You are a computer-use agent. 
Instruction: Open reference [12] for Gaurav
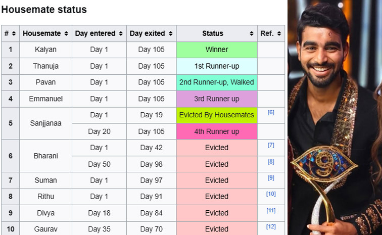pyautogui.click(x=271, y=226)
